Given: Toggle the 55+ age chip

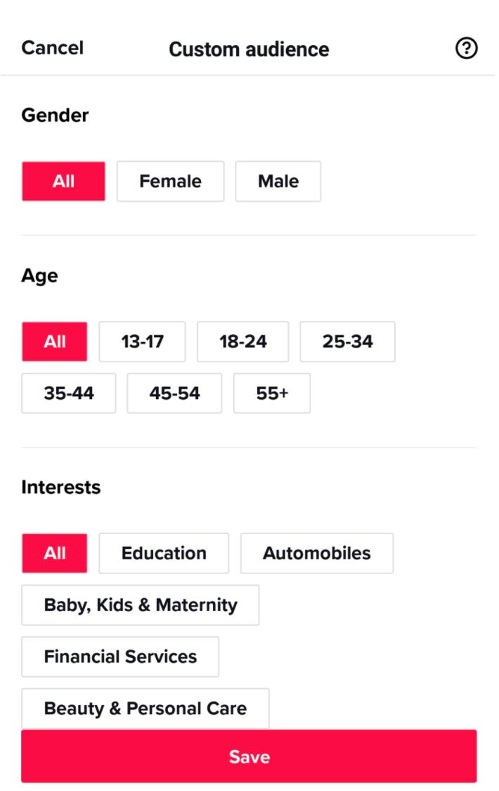Looking at the screenshot, I should pos(272,393).
